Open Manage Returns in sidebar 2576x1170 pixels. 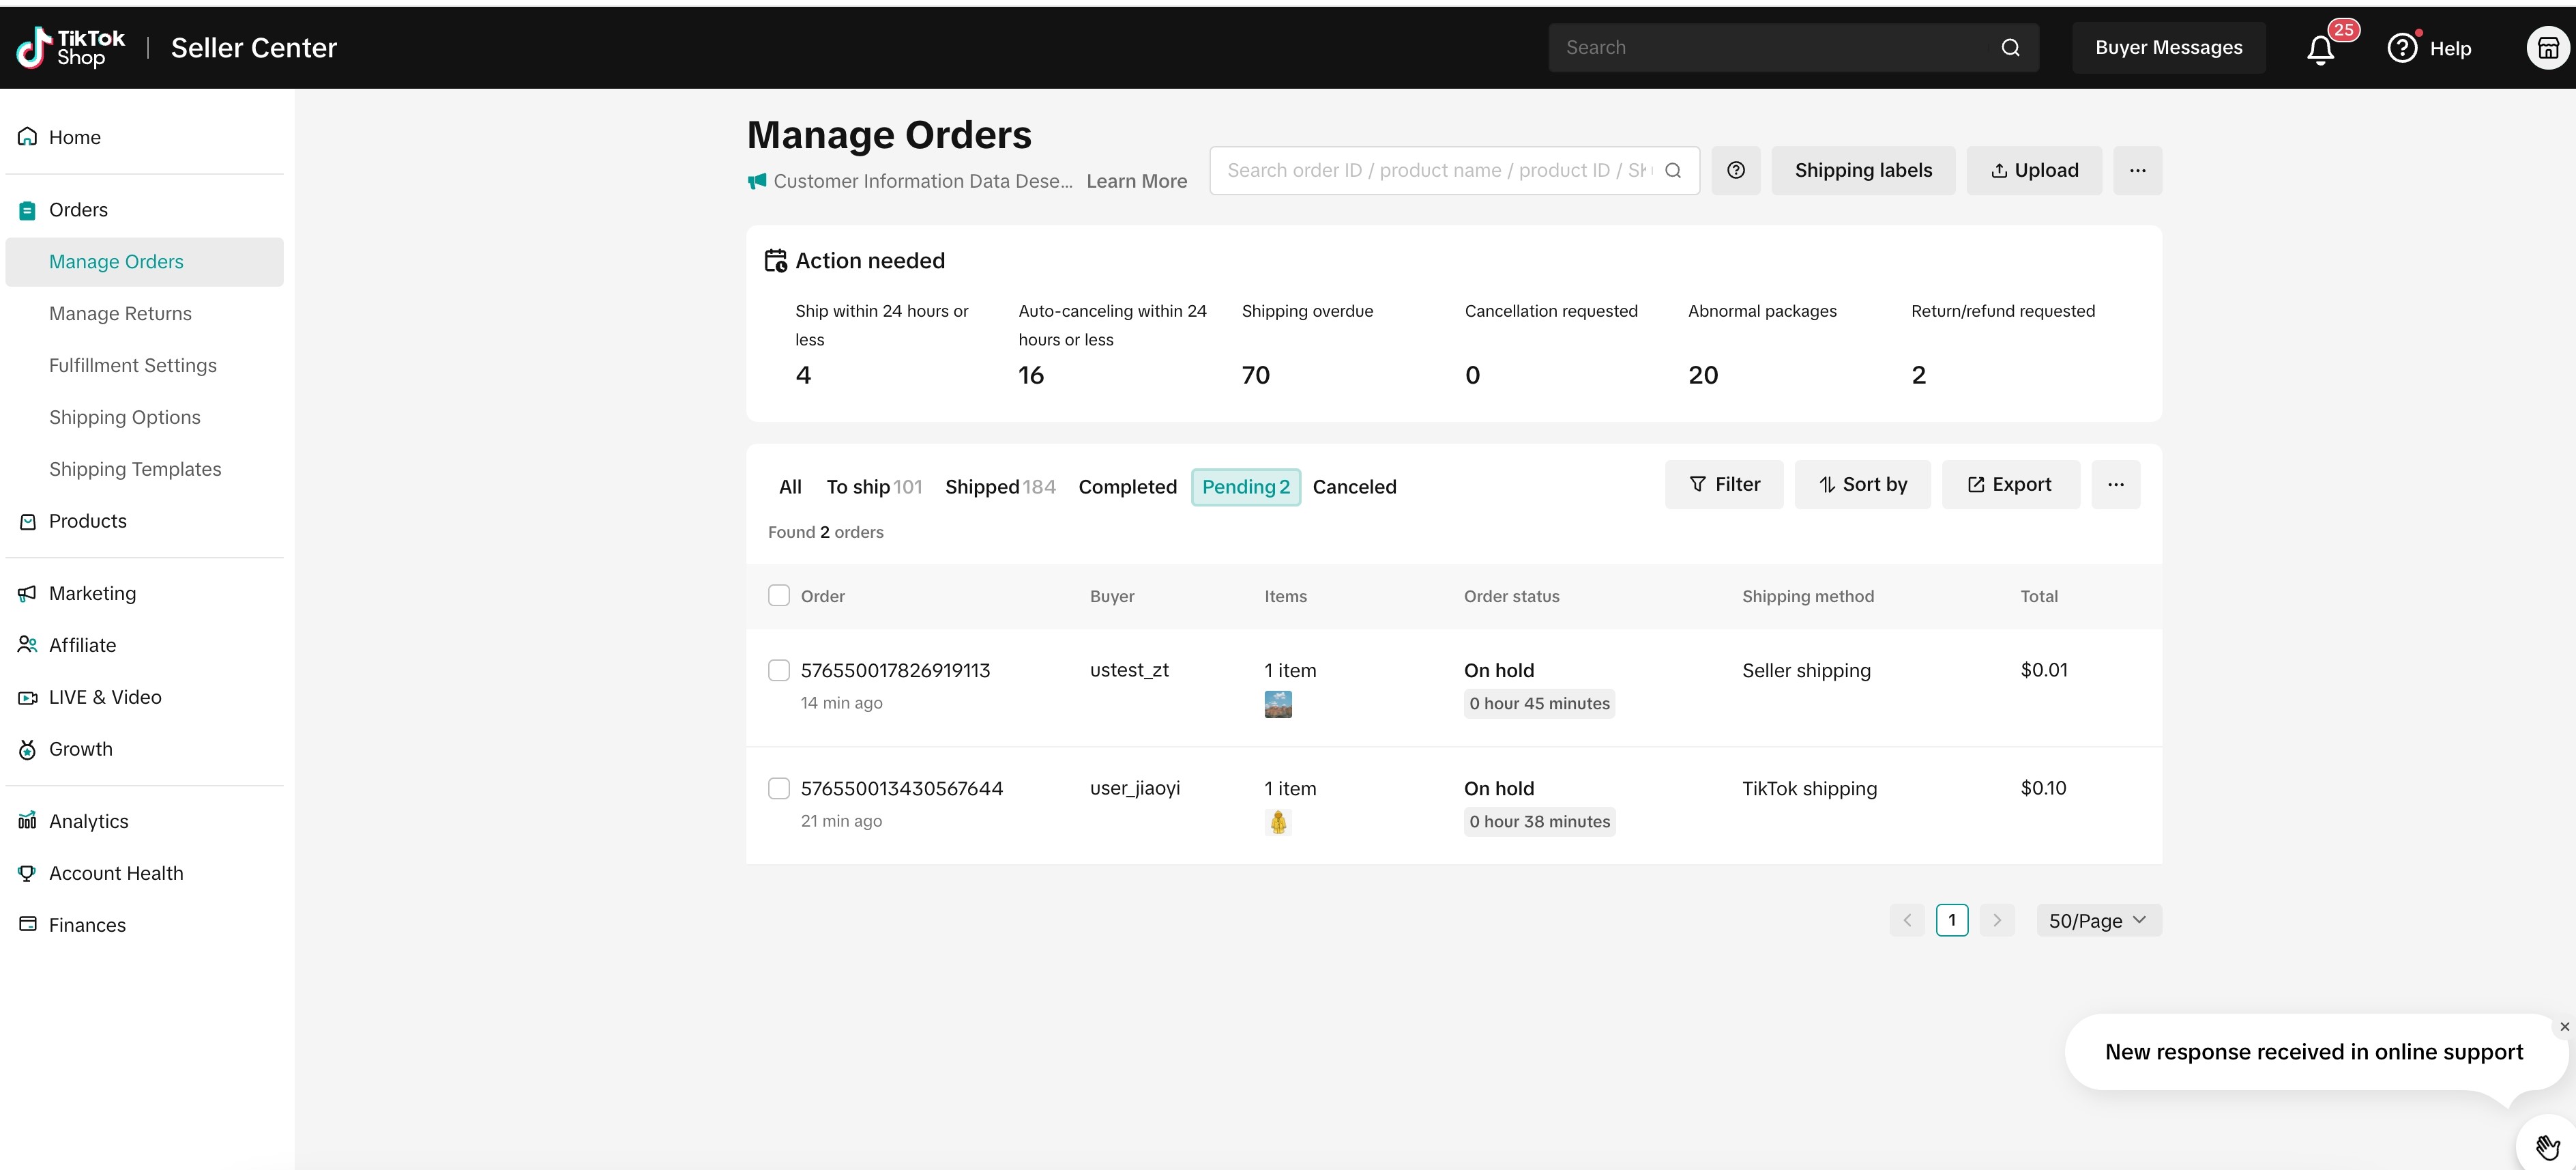[120, 313]
